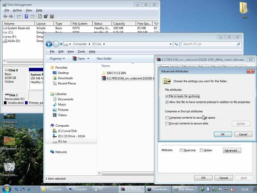Open Properties icon in Disk Management toolbar
This screenshot has width=257, height=193.
(x=46, y=16)
